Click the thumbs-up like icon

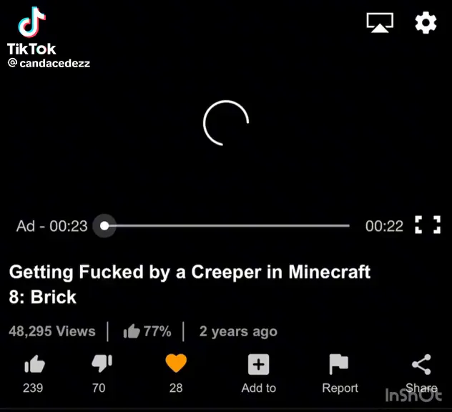click(x=34, y=364)
